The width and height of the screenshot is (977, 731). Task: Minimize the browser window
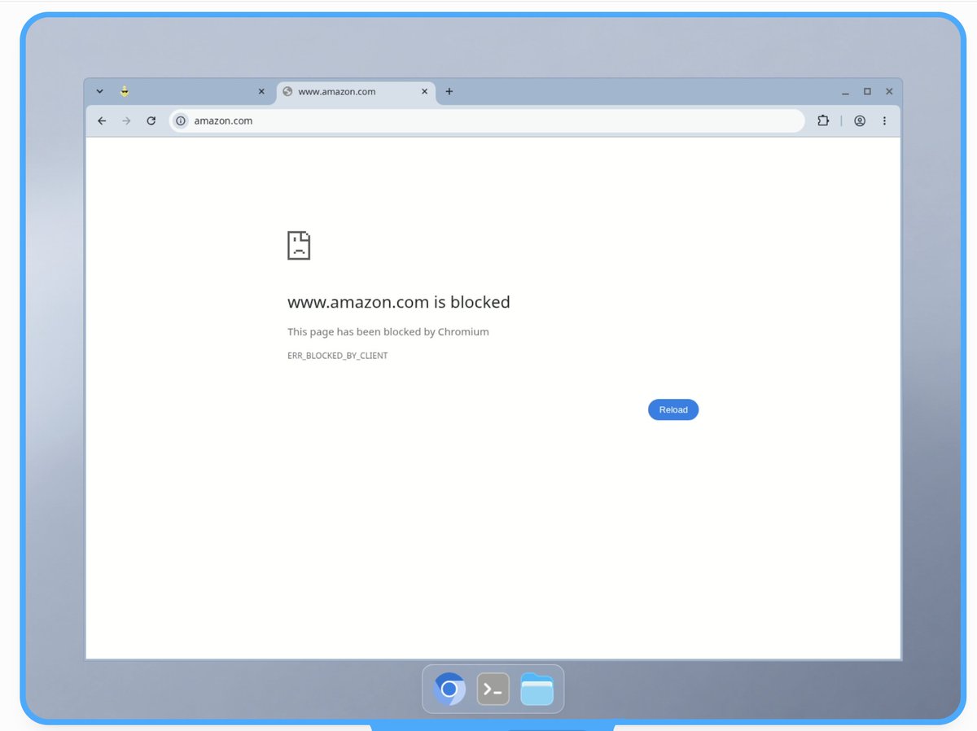point(845,92)
